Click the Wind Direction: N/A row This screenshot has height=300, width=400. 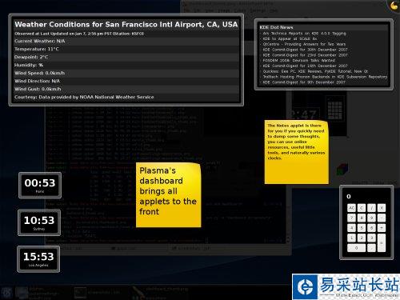pos(126,81)
